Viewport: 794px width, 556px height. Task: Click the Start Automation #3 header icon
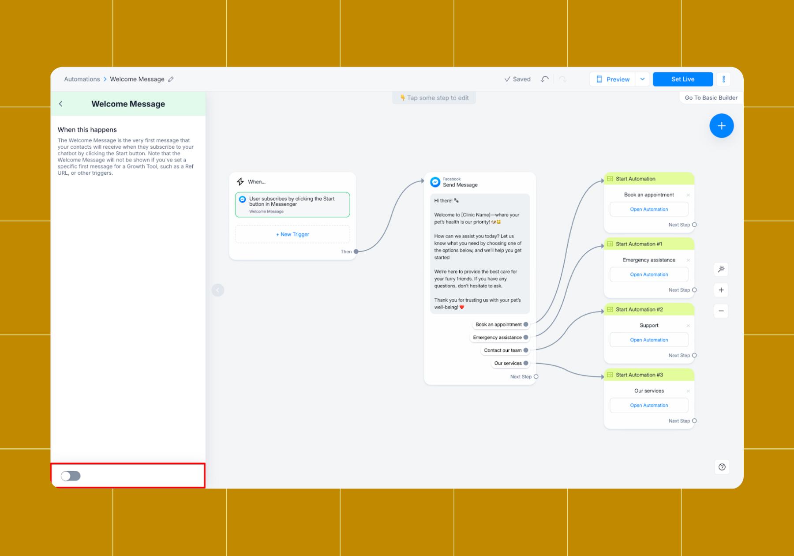pos(610,375)
